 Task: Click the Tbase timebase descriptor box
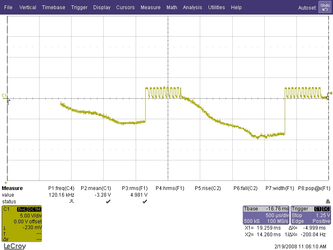266,215
